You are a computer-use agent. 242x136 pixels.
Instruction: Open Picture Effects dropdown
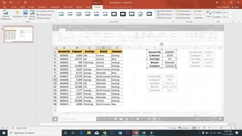click(x=165, y=14)
